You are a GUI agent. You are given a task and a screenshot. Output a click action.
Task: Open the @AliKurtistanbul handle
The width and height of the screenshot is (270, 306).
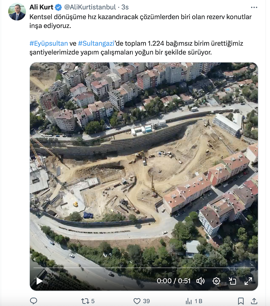coord(90,7)
